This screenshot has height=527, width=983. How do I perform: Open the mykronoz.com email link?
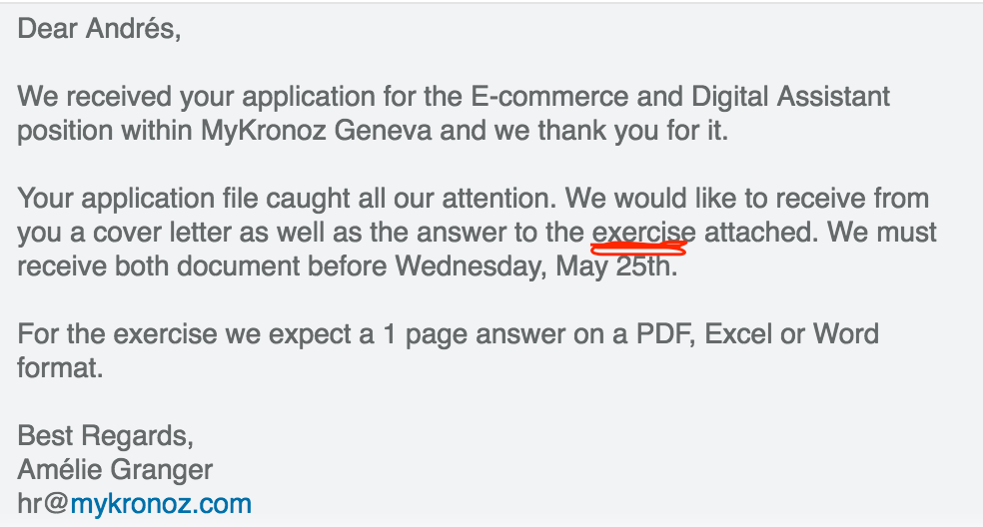pos(160,503)
